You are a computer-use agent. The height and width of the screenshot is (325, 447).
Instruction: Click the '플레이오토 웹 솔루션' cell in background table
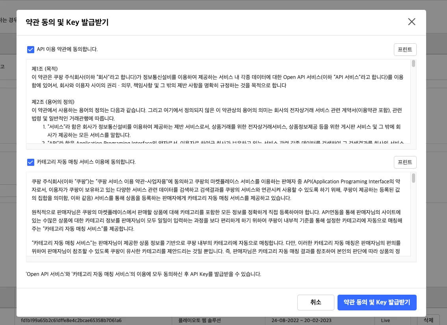200,320
